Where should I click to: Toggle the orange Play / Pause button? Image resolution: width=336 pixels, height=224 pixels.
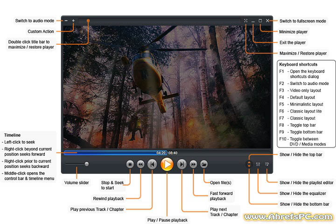(167, 164)
